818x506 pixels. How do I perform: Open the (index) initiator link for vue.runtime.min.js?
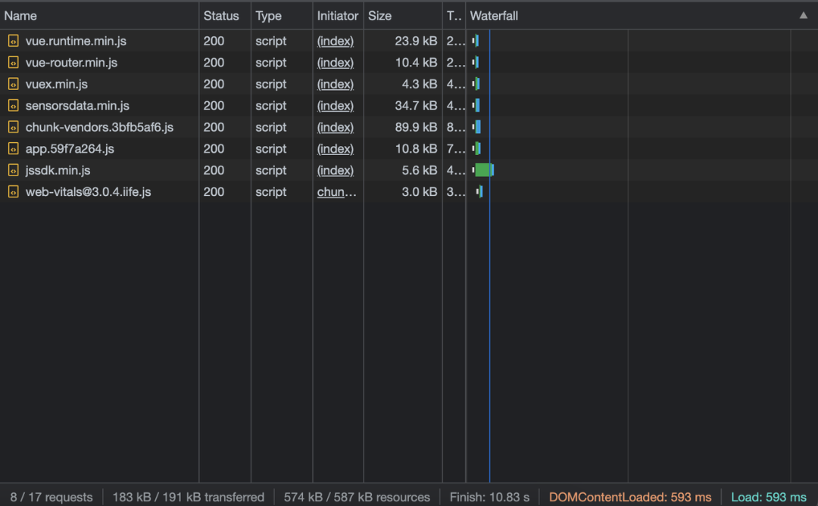point(336,41)
